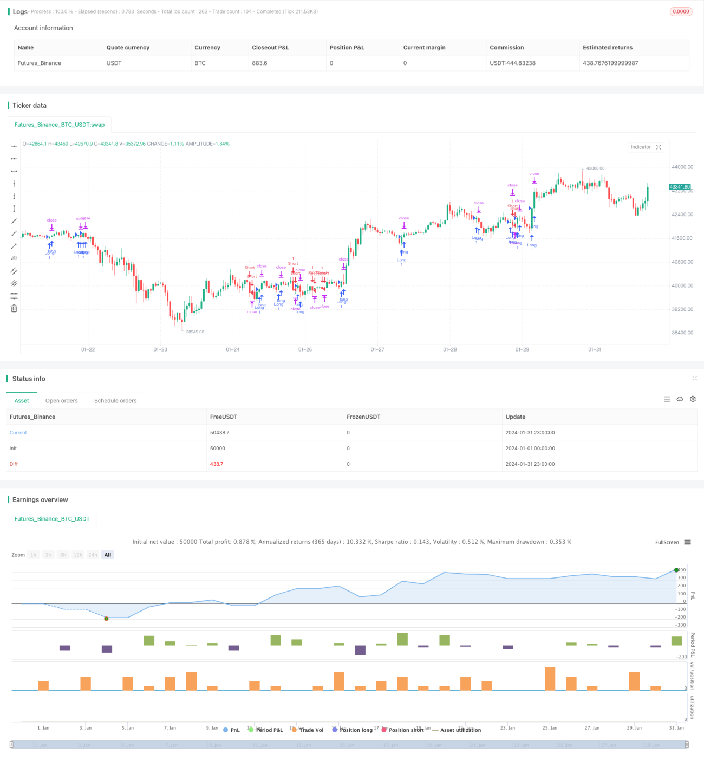Select the horizontal straight line drawing tool
The height and width of the screenshot is (760, 704).
14,146
